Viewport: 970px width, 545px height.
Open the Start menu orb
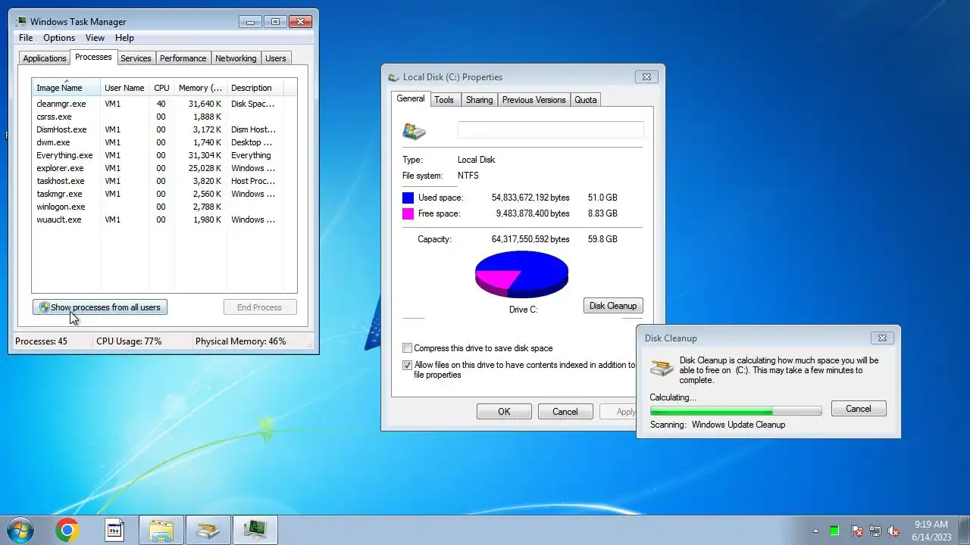(x=20, y=531)
